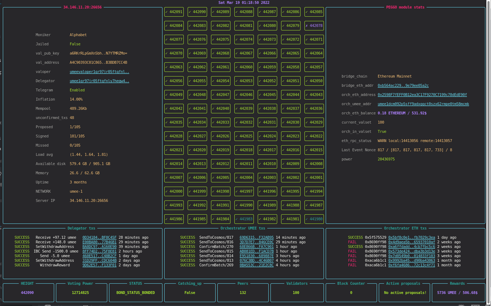Click the Memory value 26.6 / 62.6 GB
The width and height of the screenshot is (491, 306).
click(x=85, y=173)
